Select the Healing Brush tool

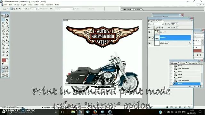pos(3,31)
